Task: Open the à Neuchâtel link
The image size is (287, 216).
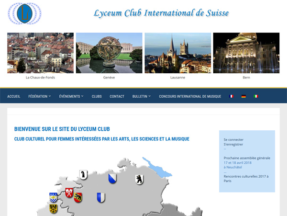Action: pyautogui.click(x=233, y=167)
